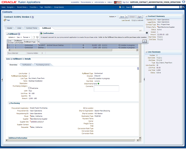Go to the Home link
This screenshot has width=186, height=149.
point(3,7)
